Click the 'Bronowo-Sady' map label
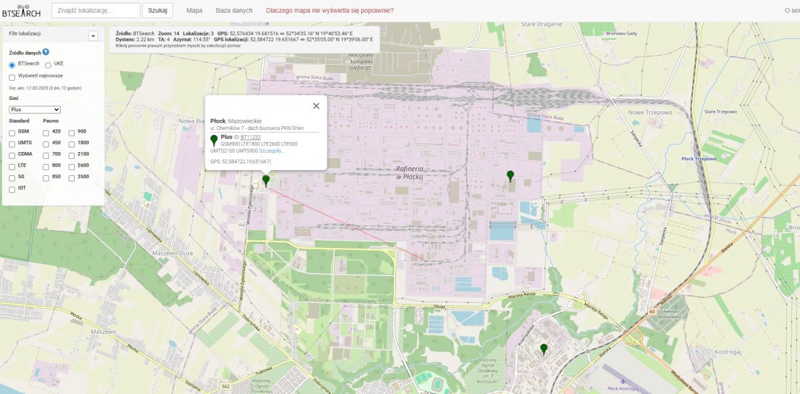 621,33
